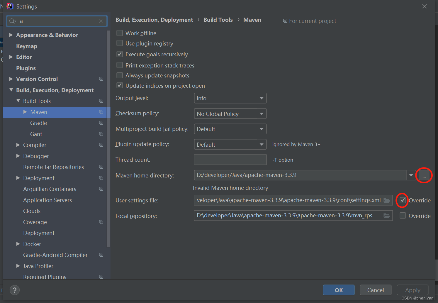Enable Use plugin registry checkbox

coord(120,43)
